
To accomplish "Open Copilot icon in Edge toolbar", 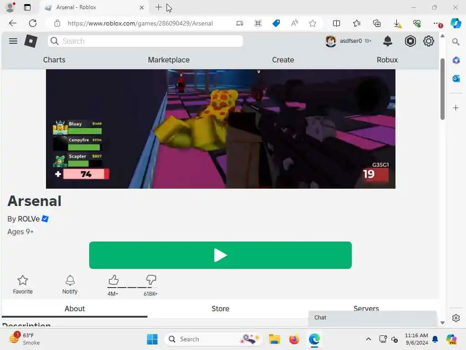I will click(456, 23).
